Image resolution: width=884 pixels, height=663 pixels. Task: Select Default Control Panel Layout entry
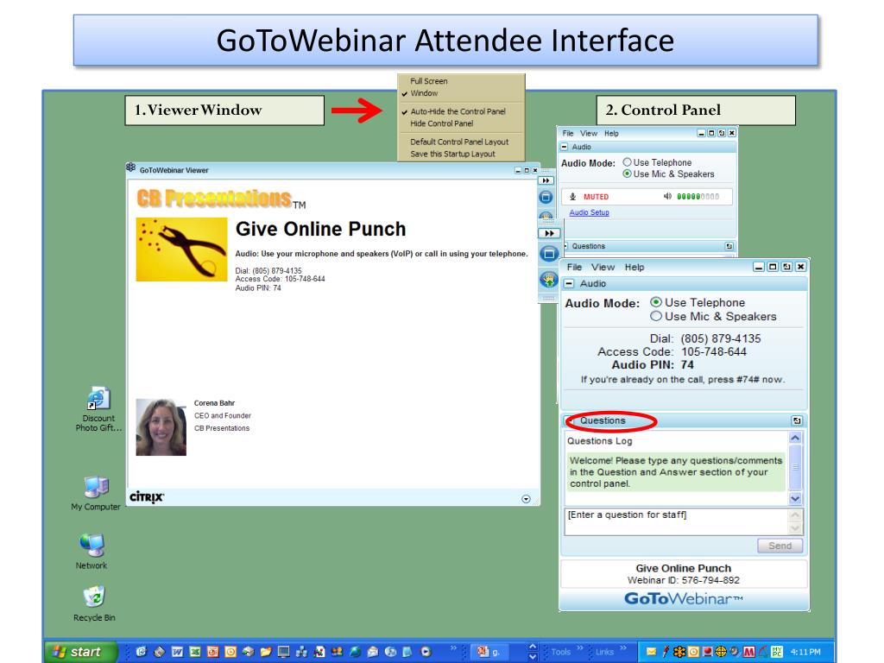pos(459,142)
